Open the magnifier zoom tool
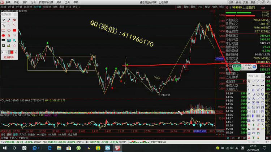The width and height of the screenshot is (271, 152). coord(14,40)
